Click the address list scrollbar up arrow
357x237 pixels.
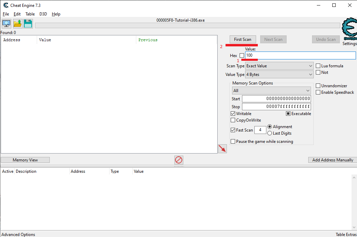click(x=354, y=178)
